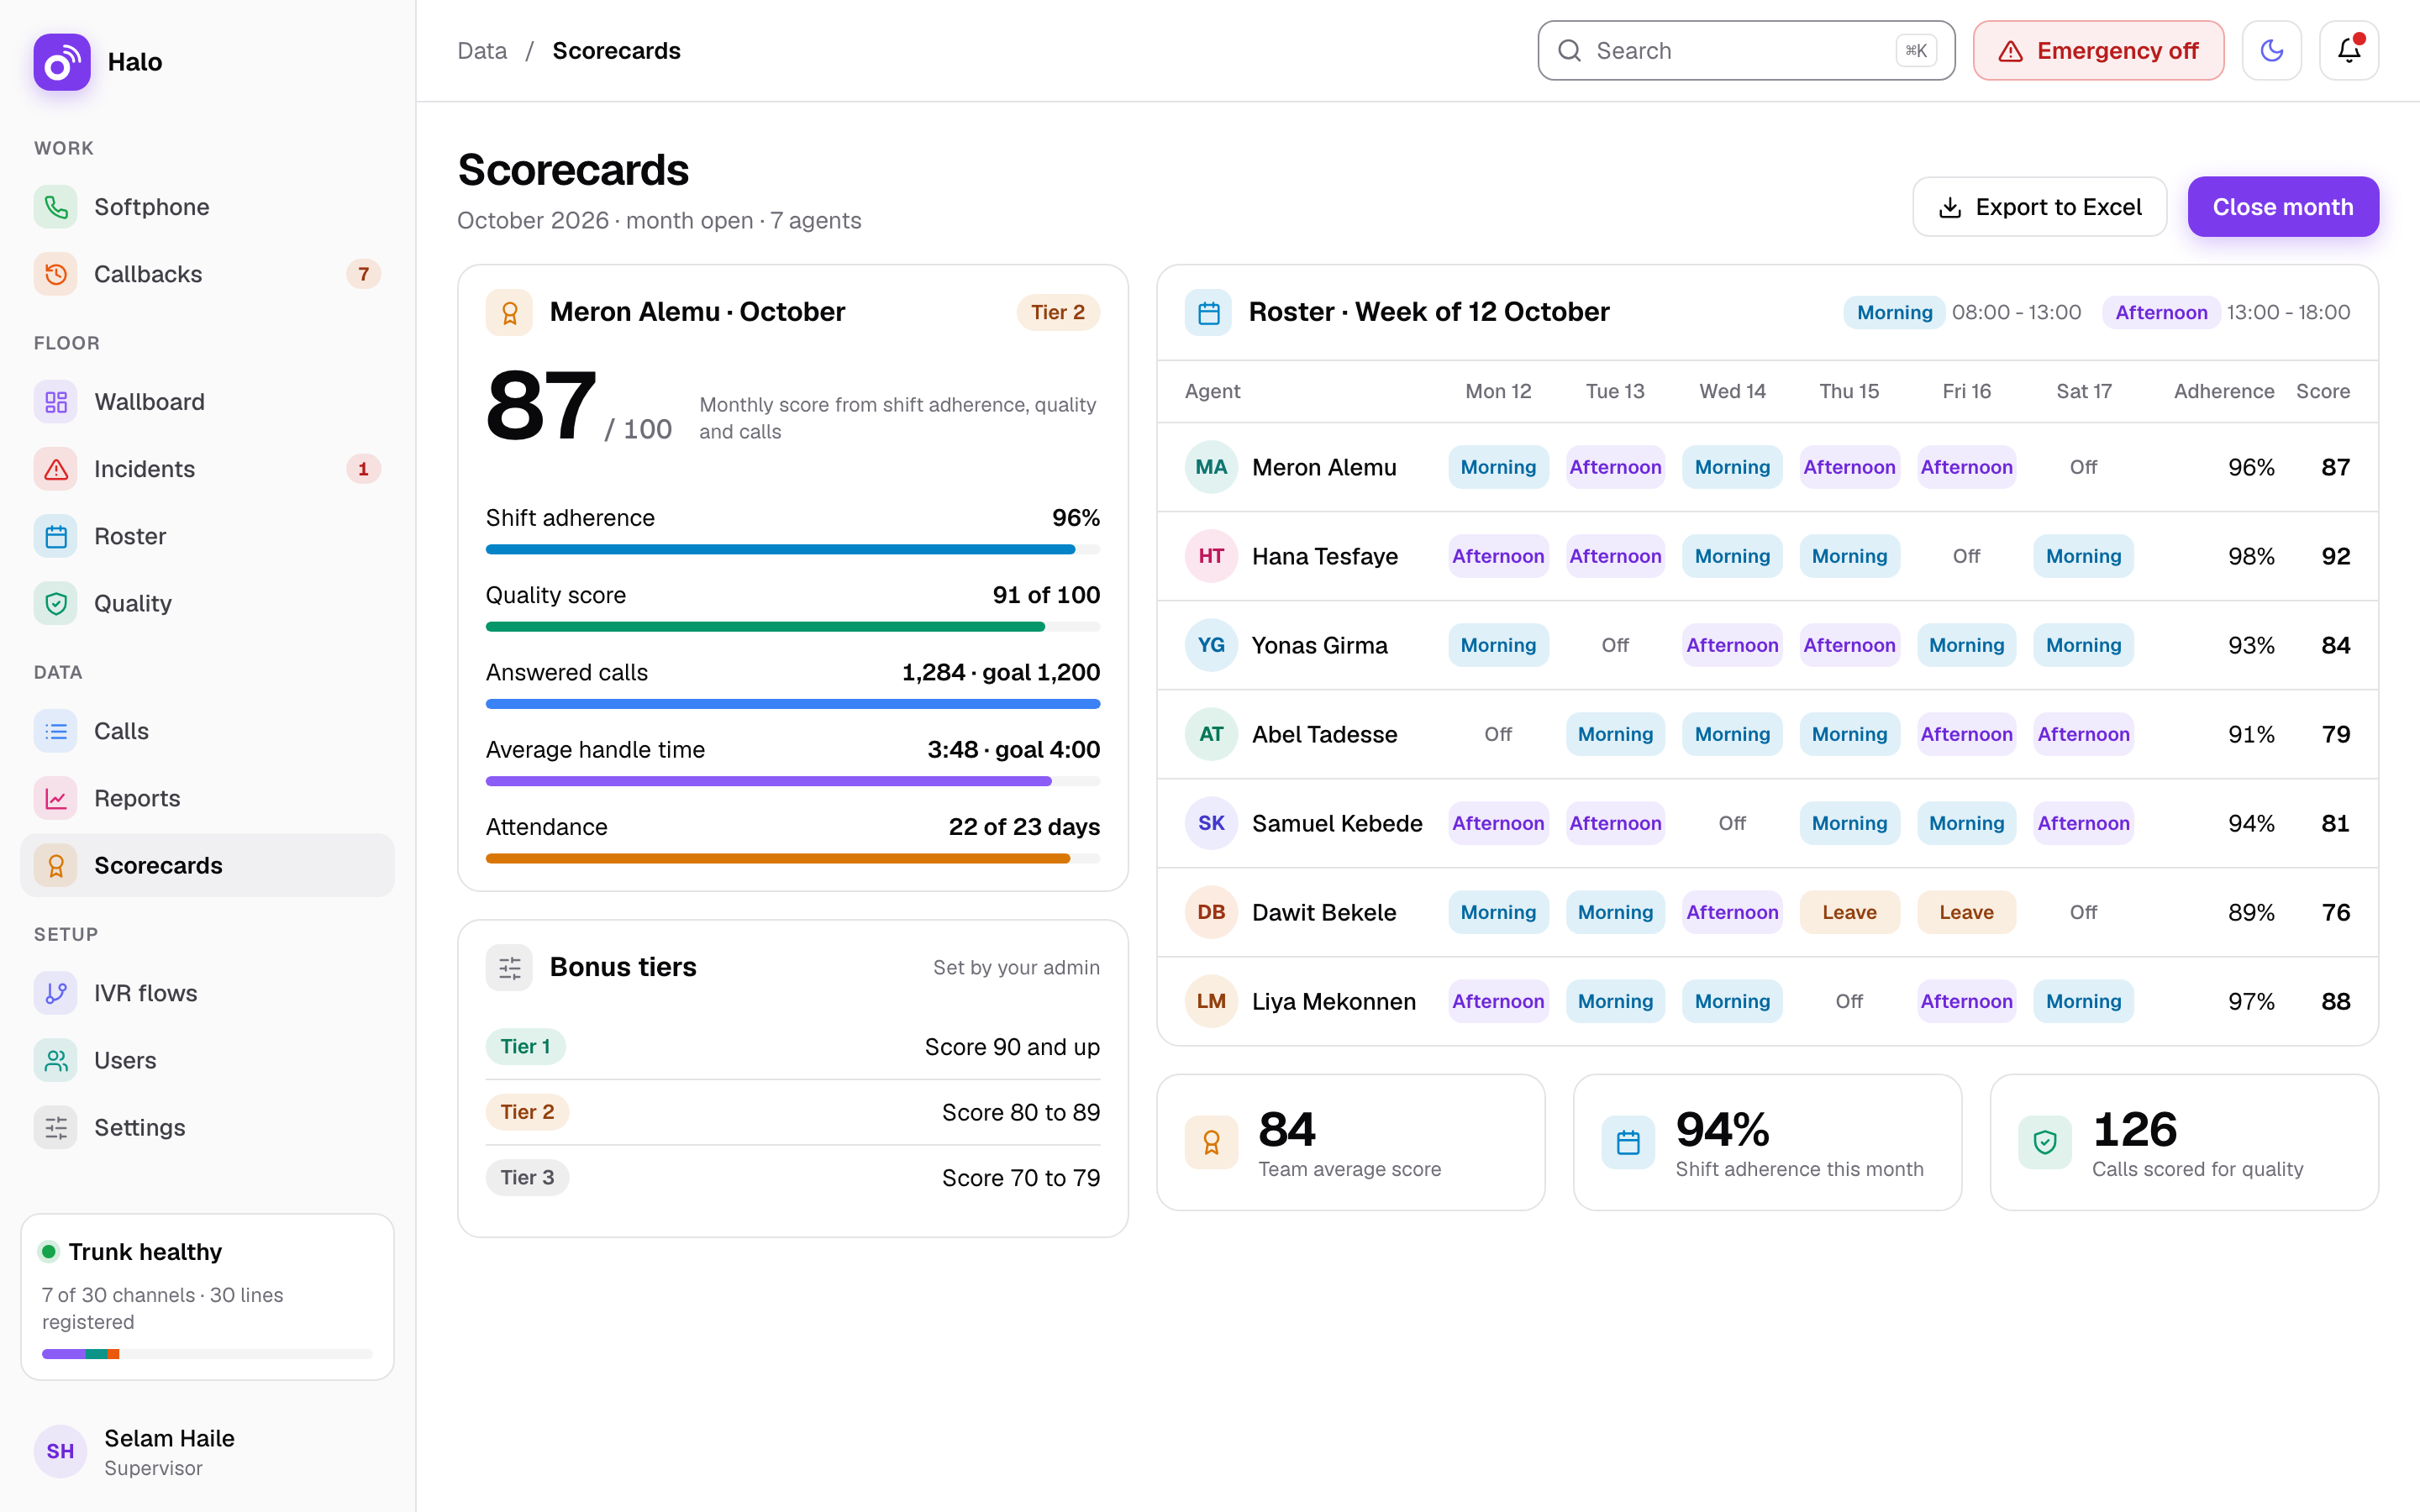This screenshot has width=2420, height=1512.
Task: Open the Users people icon
Action: [56, 1060]
